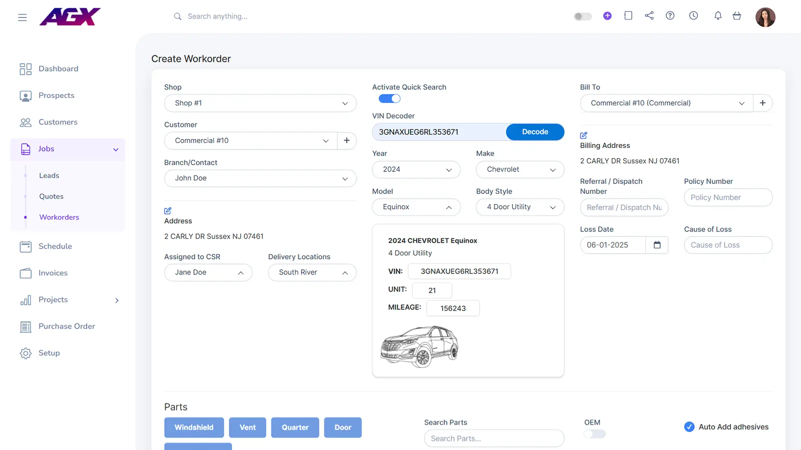Click the shopping basket icon

737,16
